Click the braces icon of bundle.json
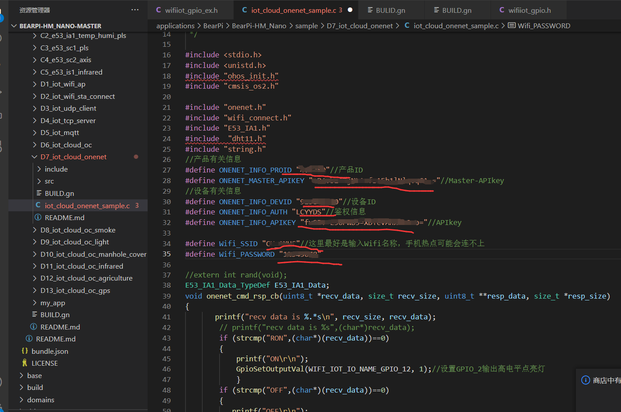The height and width of the screenshot is (412, 621). click(25, 351)
